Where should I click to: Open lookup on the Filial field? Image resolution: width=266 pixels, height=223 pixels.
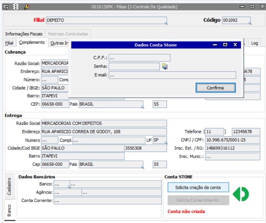click(x=165, y=23)
